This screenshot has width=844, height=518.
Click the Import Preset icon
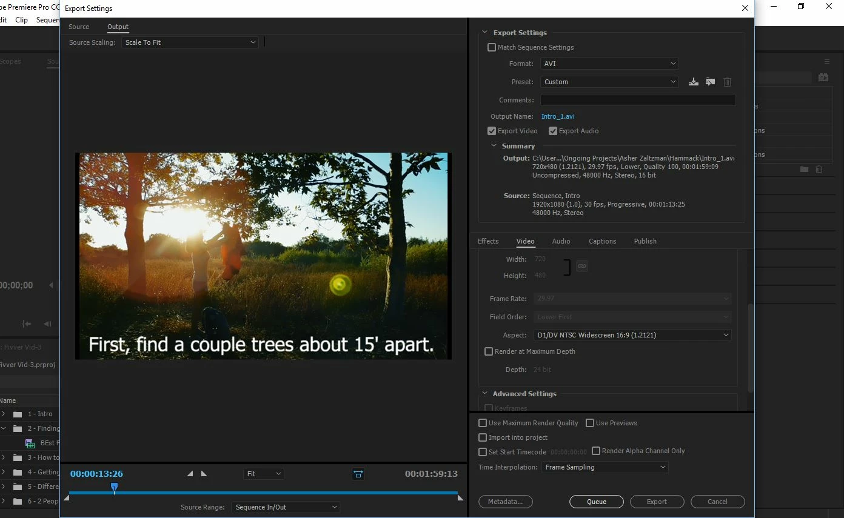tap(710, 82)
